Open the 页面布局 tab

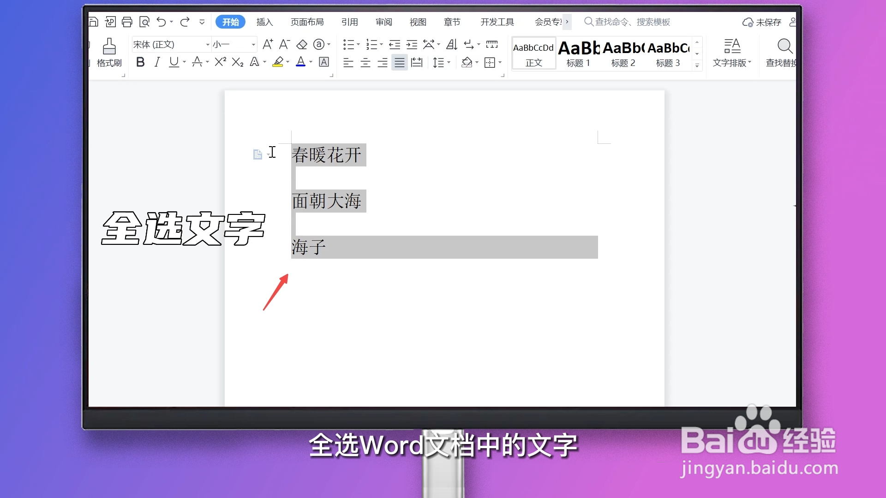click(x=307, y=22)
